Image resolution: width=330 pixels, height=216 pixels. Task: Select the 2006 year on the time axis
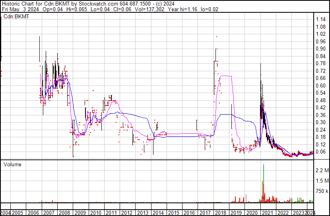[33, 213]
